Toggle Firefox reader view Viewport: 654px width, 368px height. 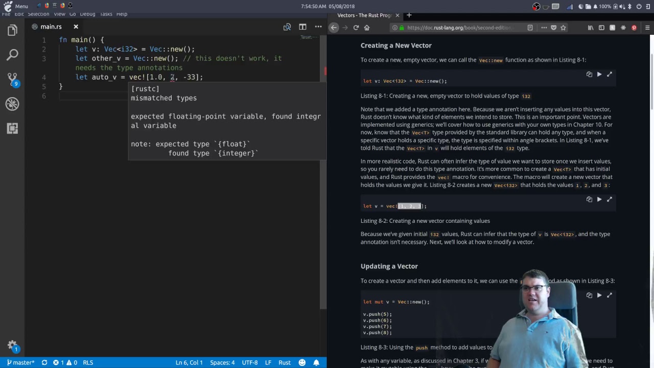530,28
